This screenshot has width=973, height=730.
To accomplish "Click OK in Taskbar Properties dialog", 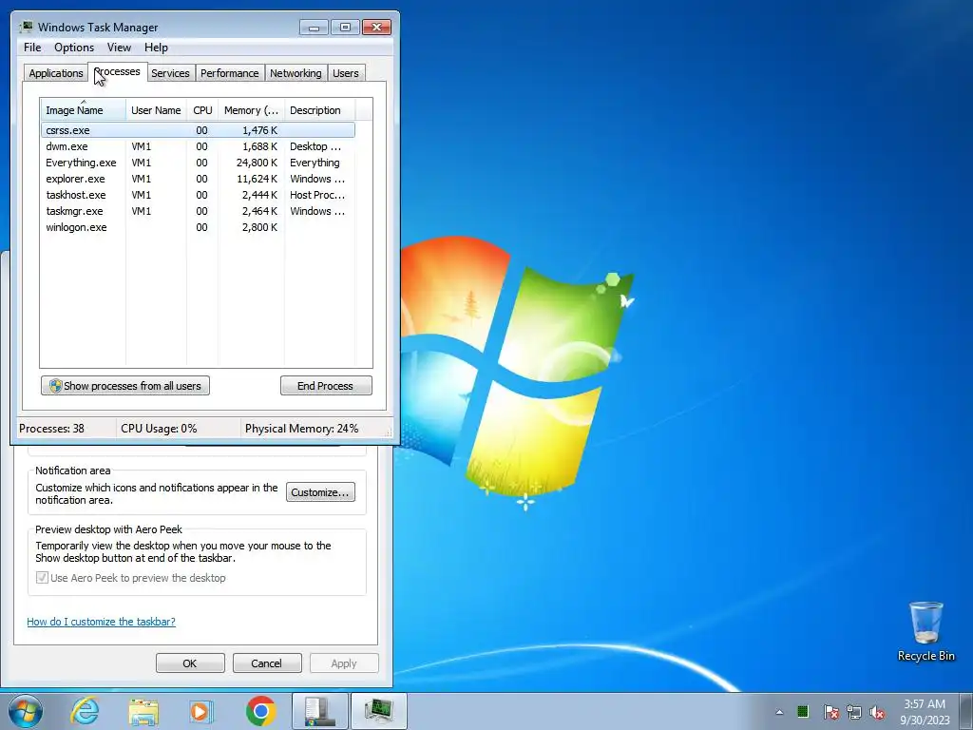I will (190, 663).
